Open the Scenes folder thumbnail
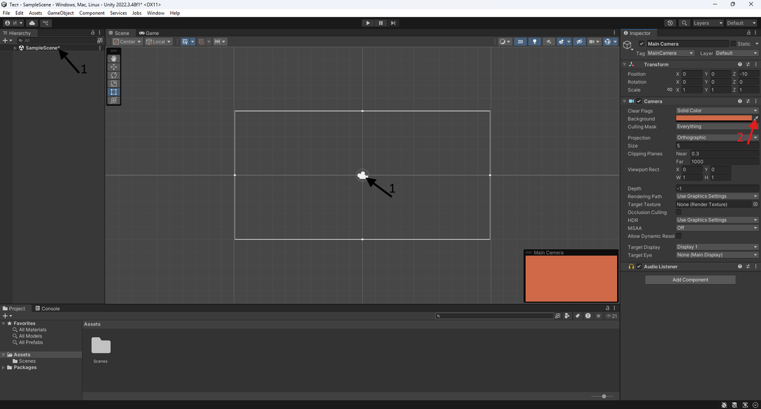 [101, 346]
